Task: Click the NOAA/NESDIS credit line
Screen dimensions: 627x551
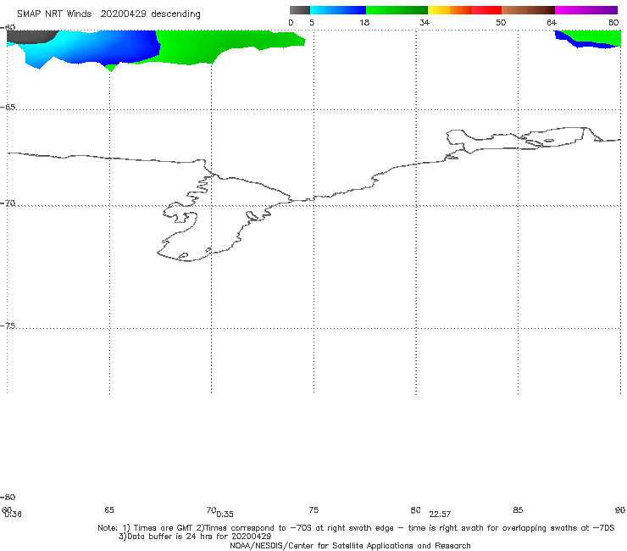Action: [350, 545]
